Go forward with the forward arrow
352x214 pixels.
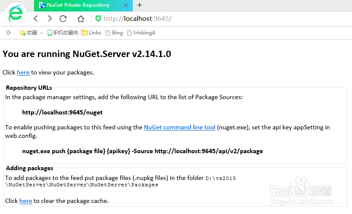[x=50, y=19]
